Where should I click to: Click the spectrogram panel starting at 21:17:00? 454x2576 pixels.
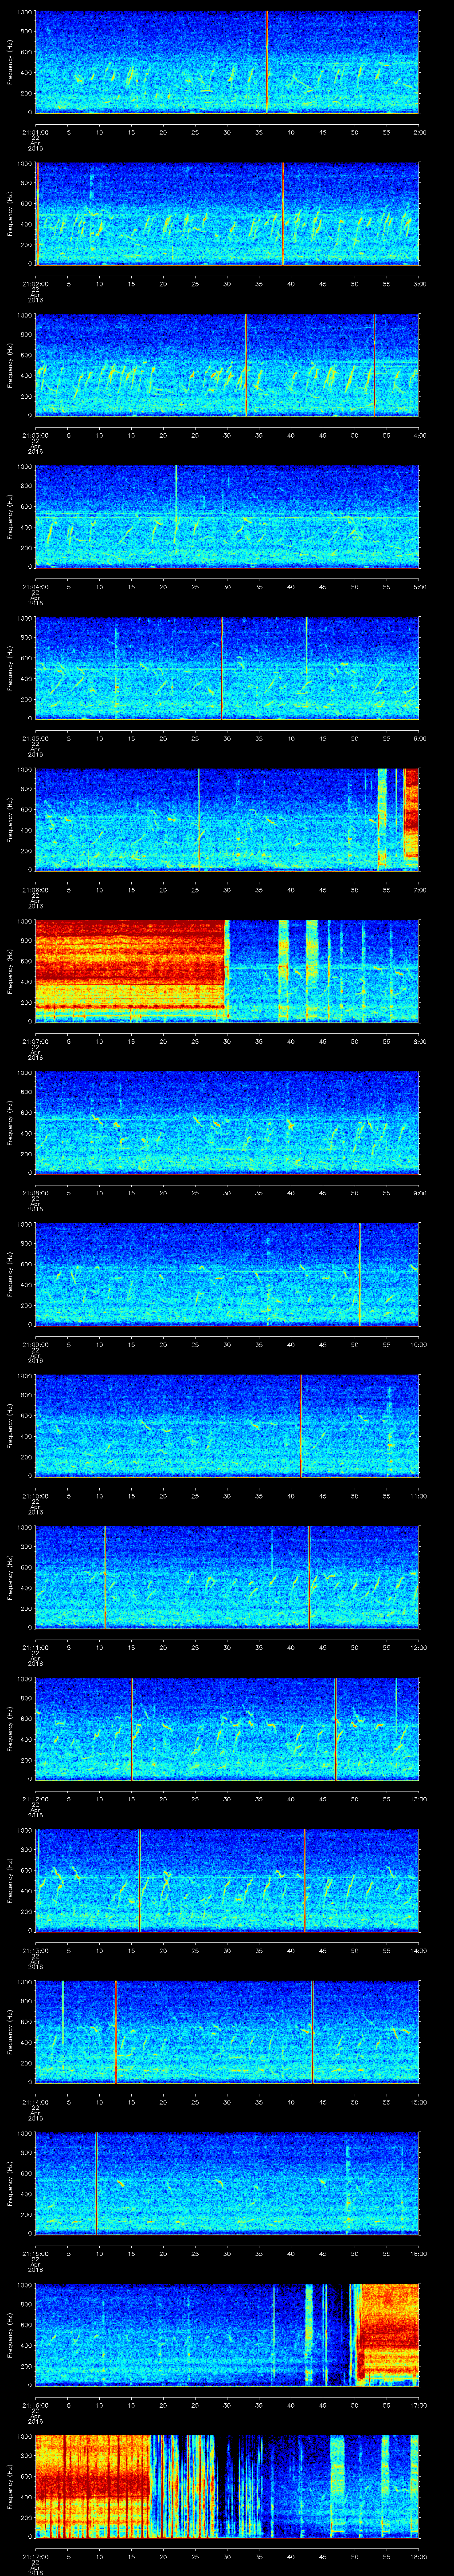point(227,2486)
